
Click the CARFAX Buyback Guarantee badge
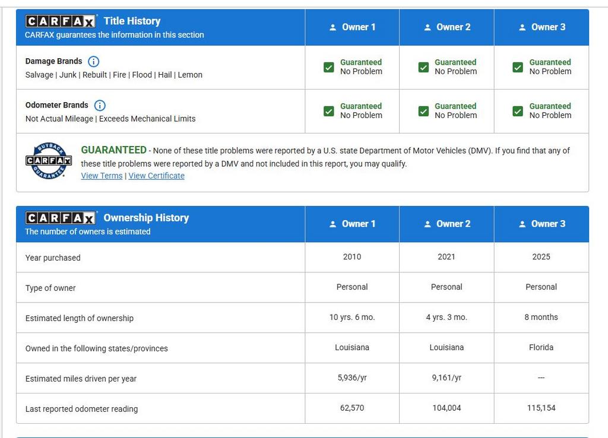pos(49,161)
